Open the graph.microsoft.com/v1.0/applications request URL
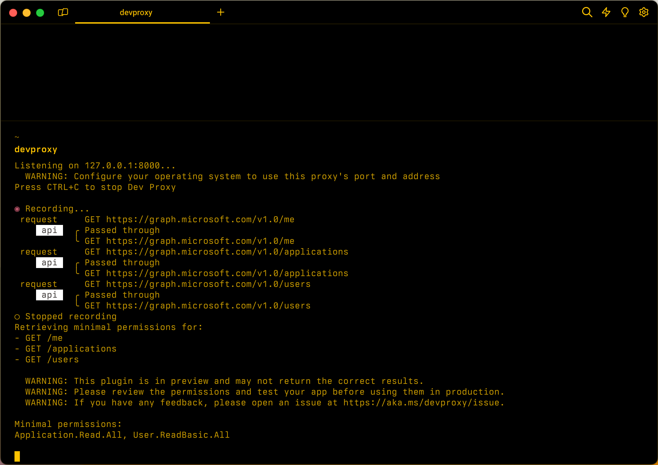Image resolution: width=658 pixels, height=465 pixels. [227, 252]
